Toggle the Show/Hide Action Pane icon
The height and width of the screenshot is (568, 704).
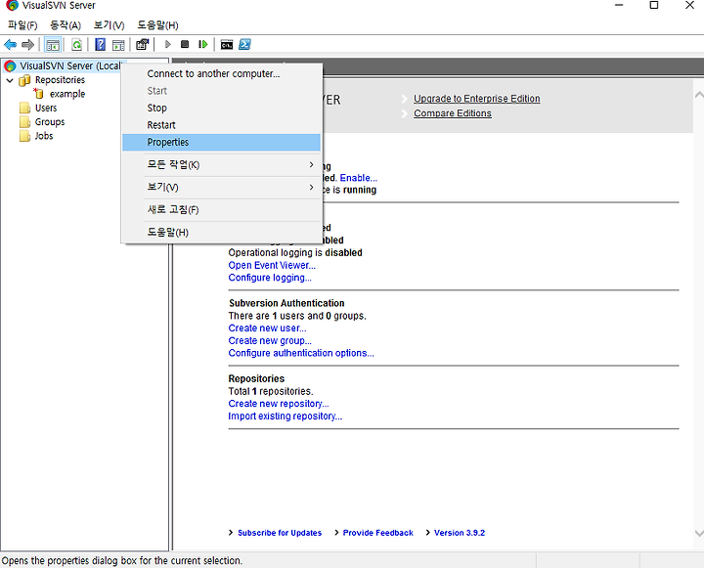click(118, 44)
